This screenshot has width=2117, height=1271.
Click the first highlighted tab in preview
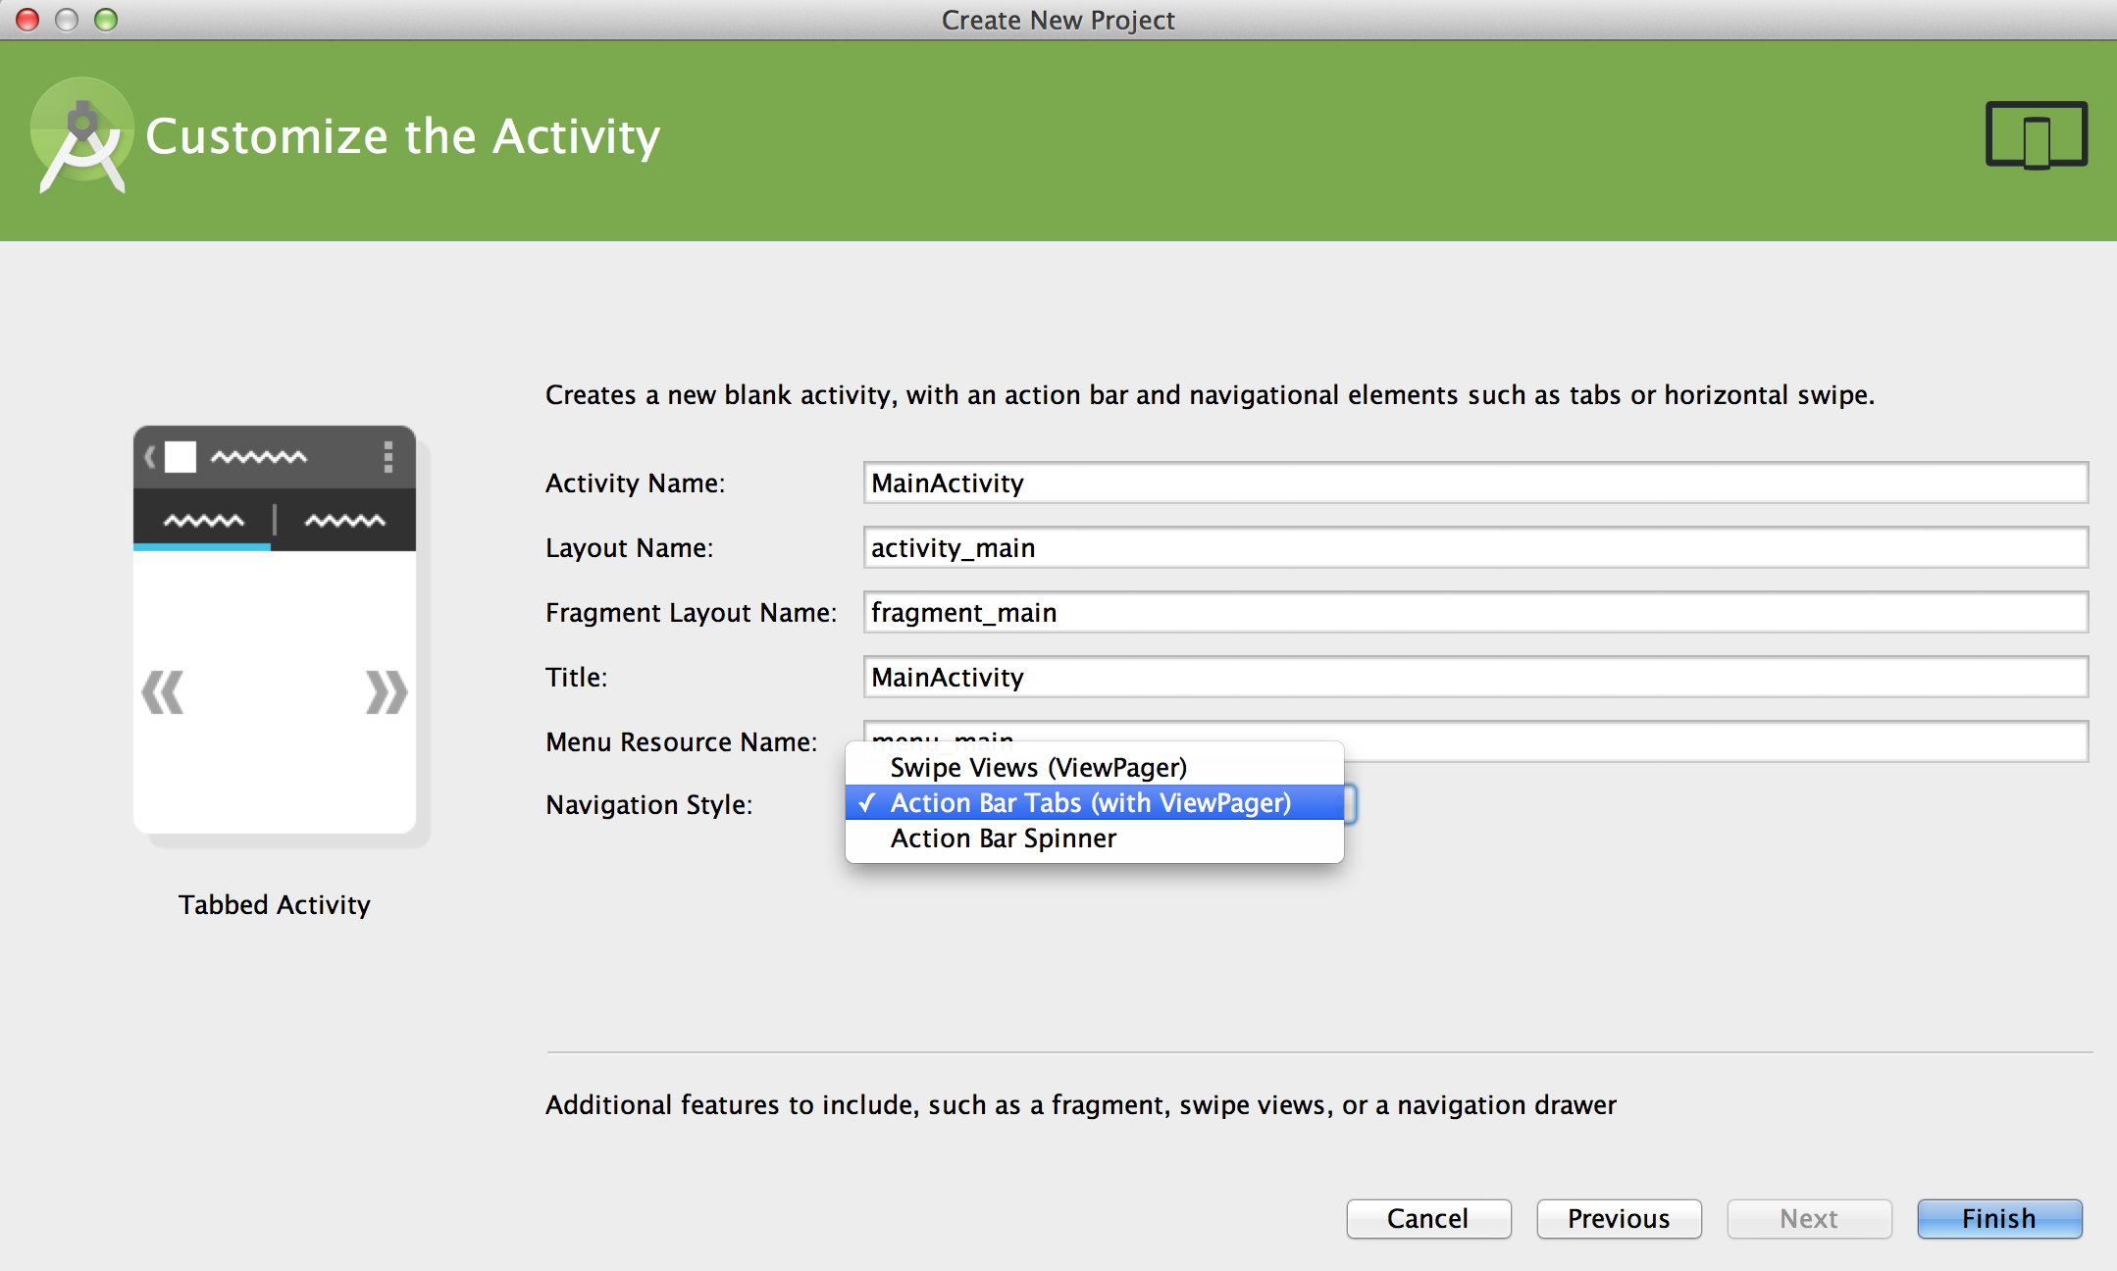click(203, 521)
